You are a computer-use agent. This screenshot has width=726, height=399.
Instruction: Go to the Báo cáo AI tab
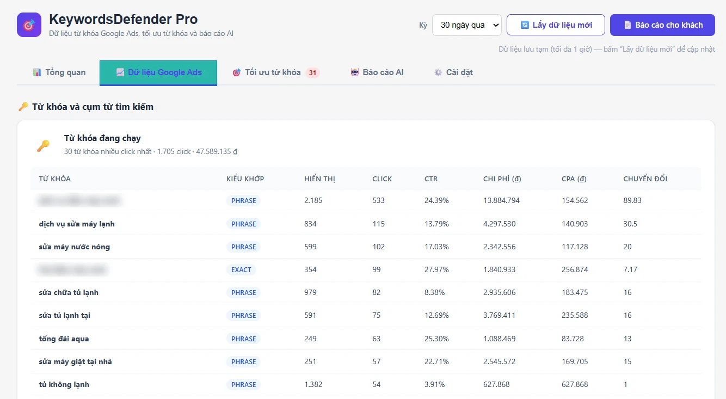pyautogui.click(x=377, y=72)
